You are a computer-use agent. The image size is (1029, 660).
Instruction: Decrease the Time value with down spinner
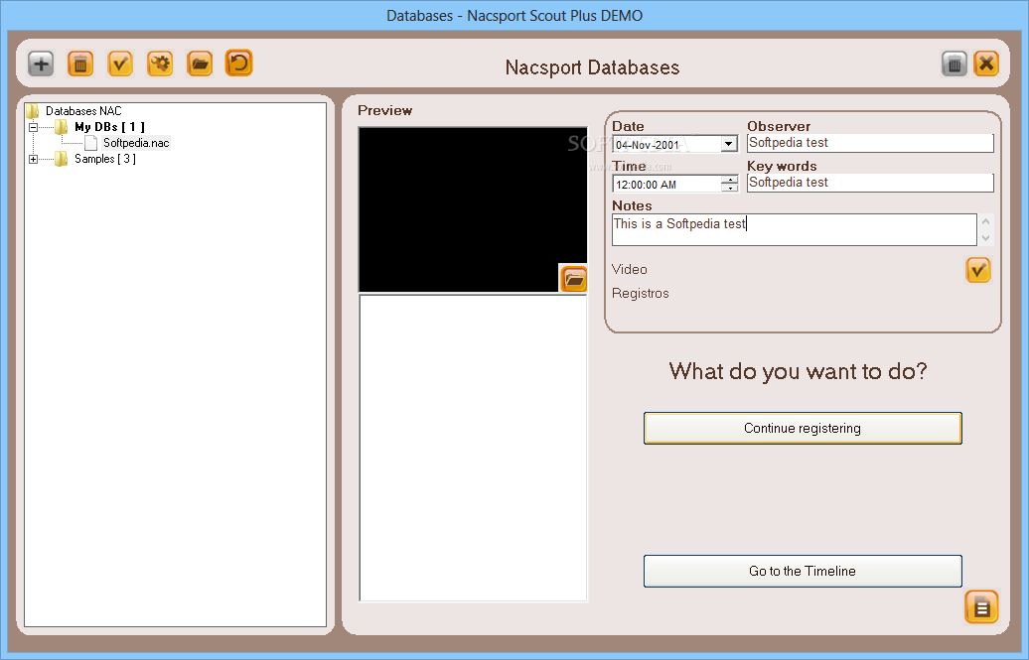coord(730,189)
